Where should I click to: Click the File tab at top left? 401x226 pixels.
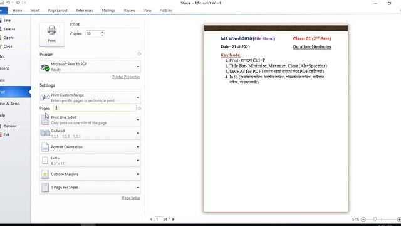pyautogui.click(x=3, y=11)
